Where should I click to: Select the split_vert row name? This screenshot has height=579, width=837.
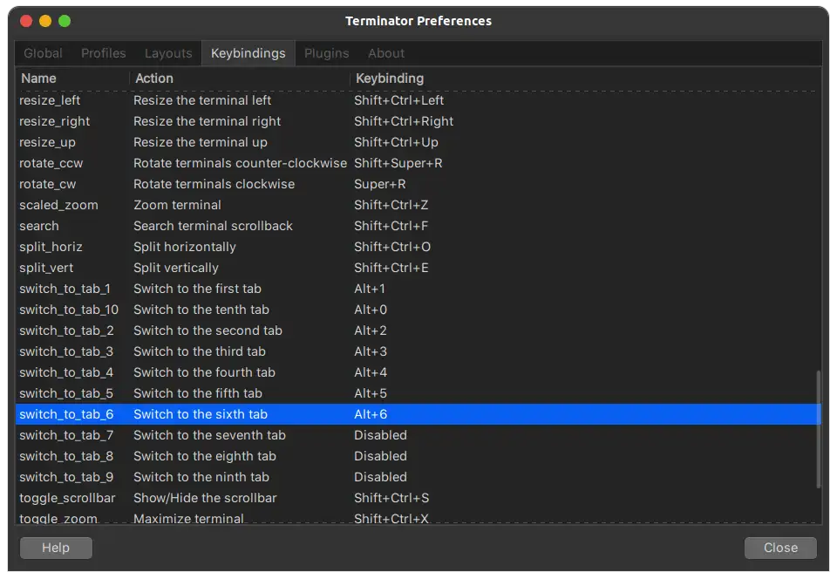(x=46, y=268)
